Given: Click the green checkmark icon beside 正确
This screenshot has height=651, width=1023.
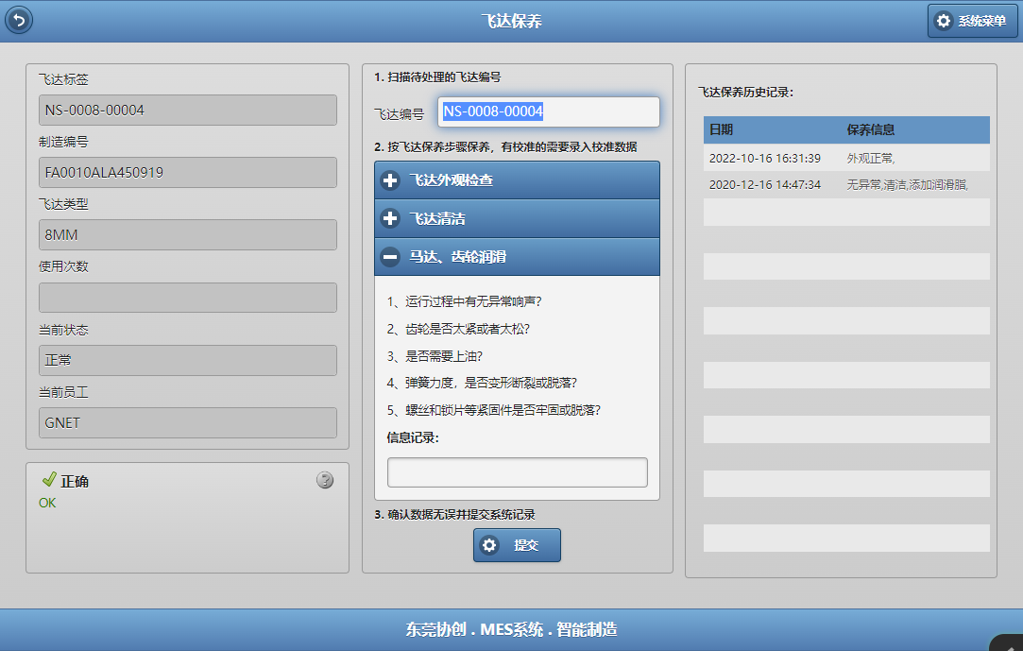Looking at the screenshot, I should click(49, 480).
